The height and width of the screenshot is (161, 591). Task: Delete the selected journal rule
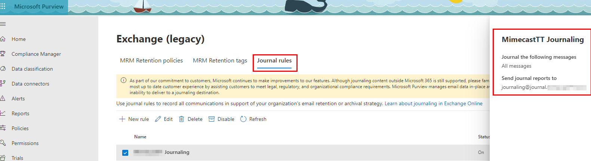tap(191, 119)
